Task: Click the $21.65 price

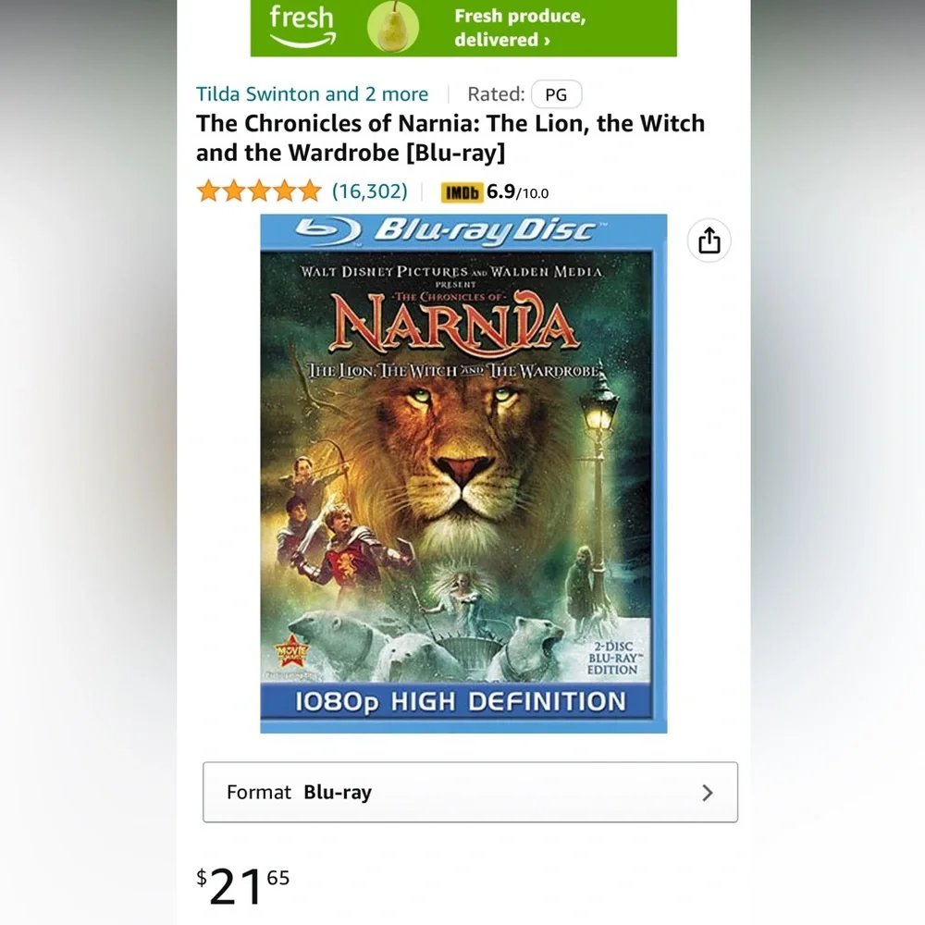Action: click(x=243, y=886)
